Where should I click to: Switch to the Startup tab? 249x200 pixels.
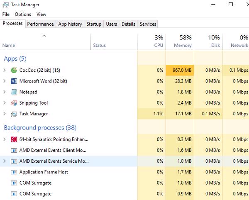click(x=94, y=24)
